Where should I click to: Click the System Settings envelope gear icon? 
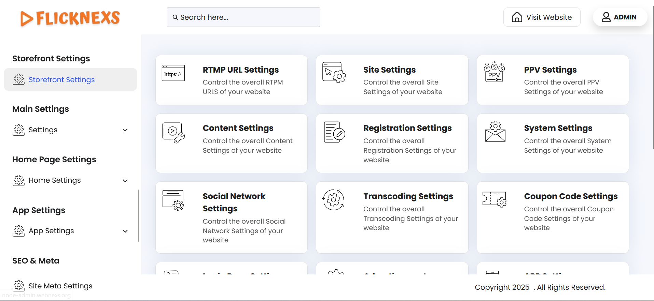(495, 131)
